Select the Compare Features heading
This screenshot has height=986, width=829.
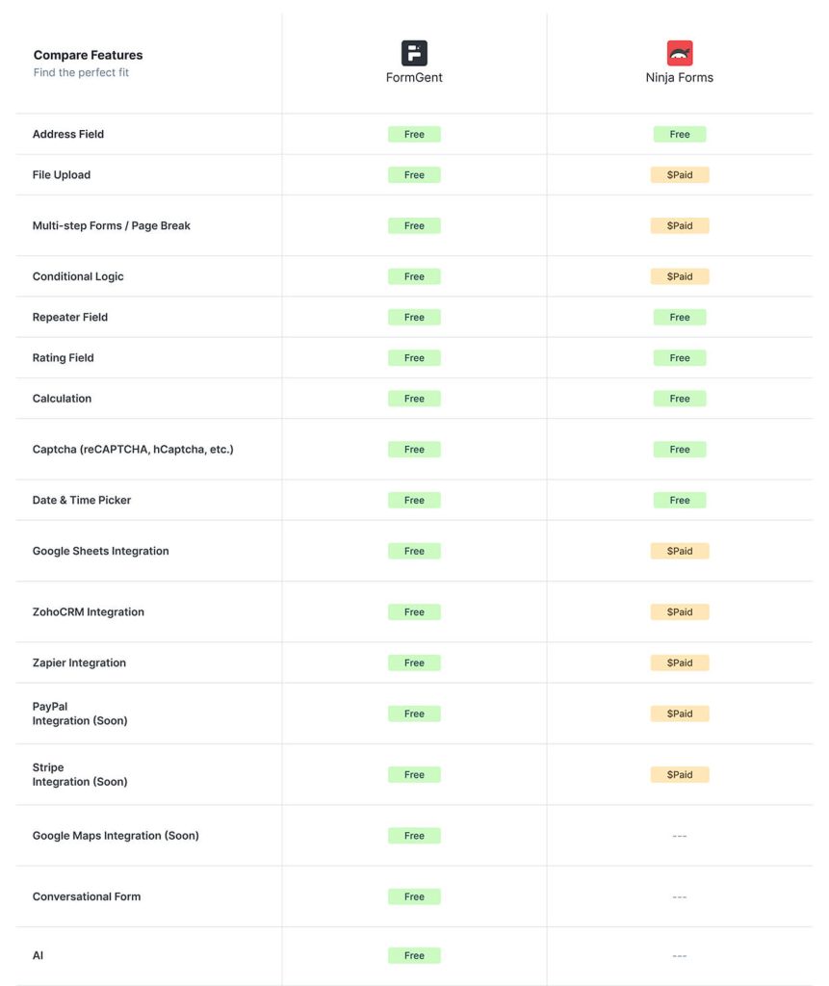(88, 55)
